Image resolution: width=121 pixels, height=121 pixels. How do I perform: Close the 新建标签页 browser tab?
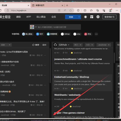(62, 6)
